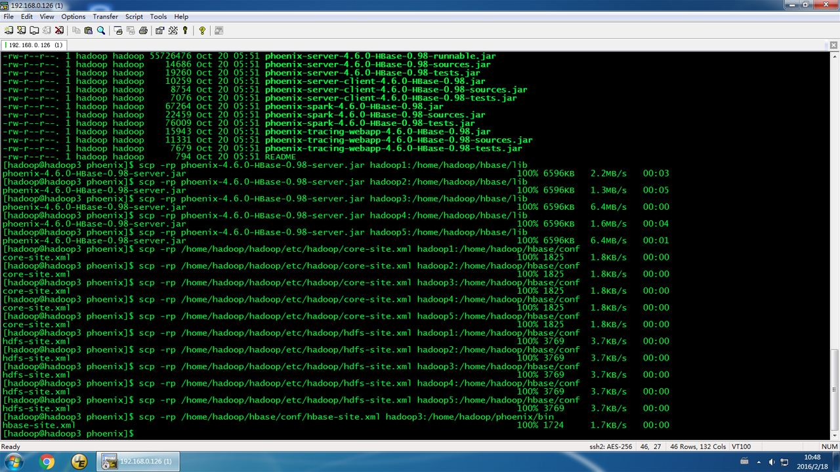Click the '46 Rows, 132 Cols' status entry
The width and height of the screenshot is (840, 472).
pyautogui.click(x=697, y=446)
